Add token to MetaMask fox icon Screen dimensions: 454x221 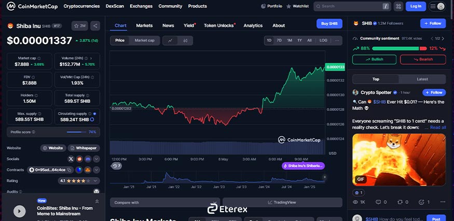(88, 170)
